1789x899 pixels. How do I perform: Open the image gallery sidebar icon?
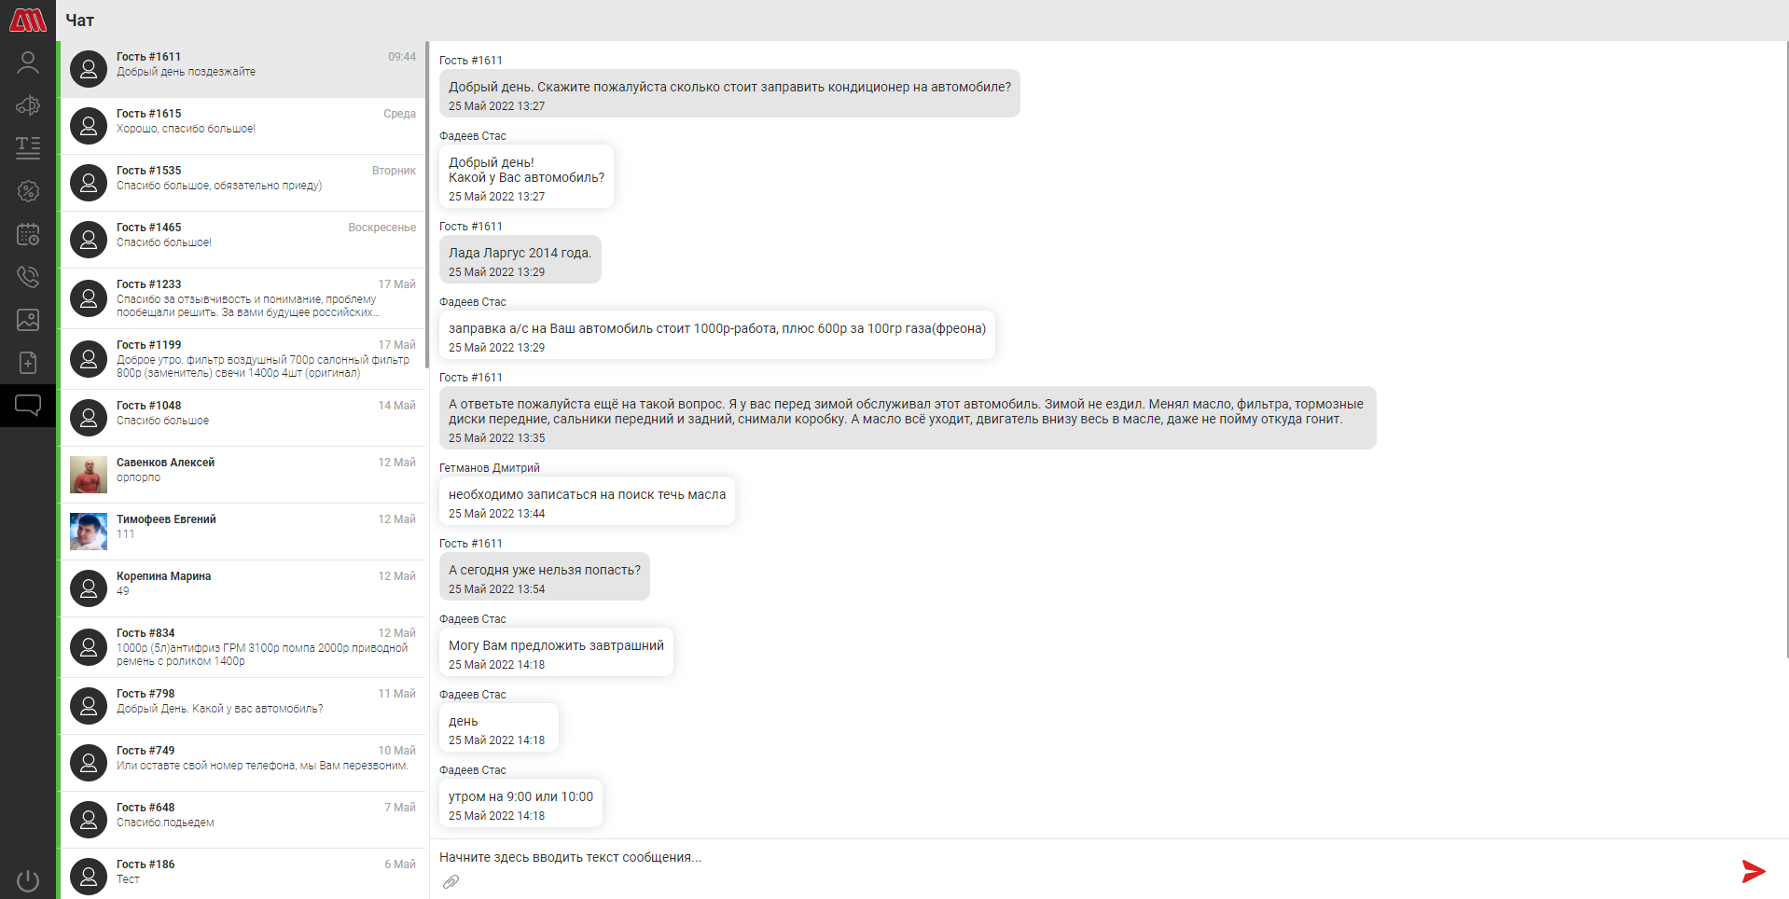[28, 320]
